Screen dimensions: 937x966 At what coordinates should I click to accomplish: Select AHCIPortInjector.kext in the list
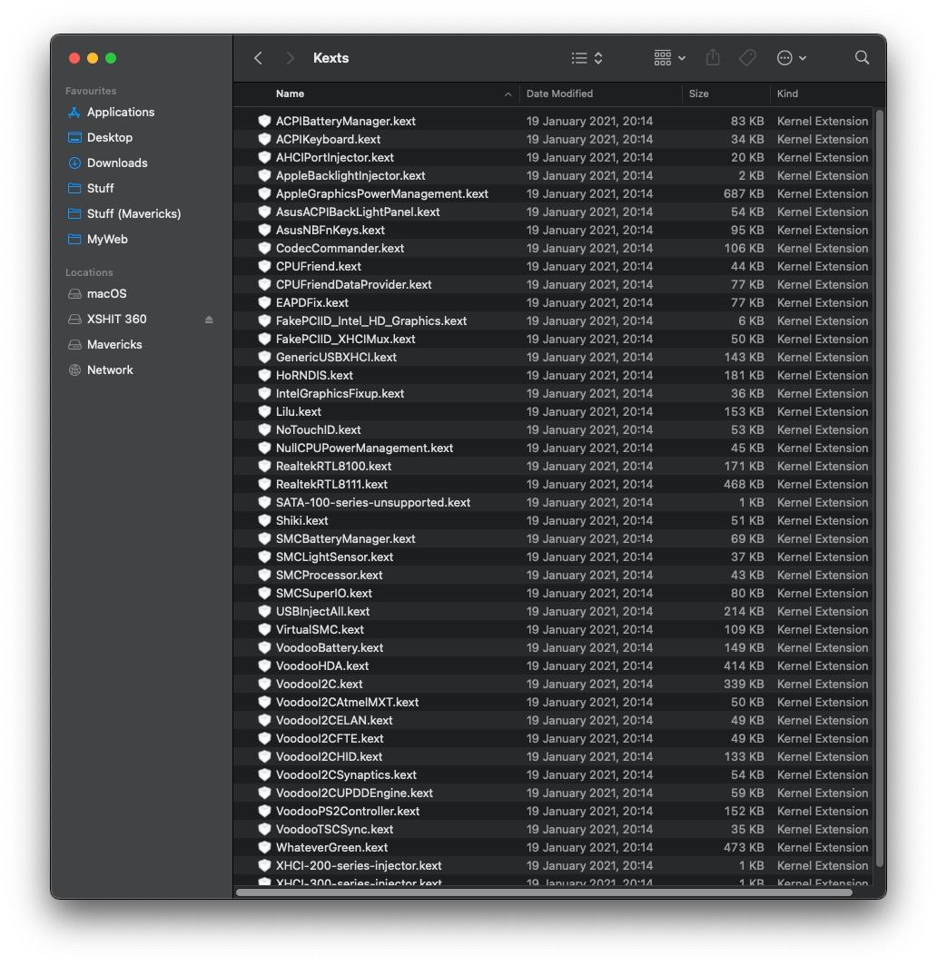pyautogui.click(x=334, y=157)
